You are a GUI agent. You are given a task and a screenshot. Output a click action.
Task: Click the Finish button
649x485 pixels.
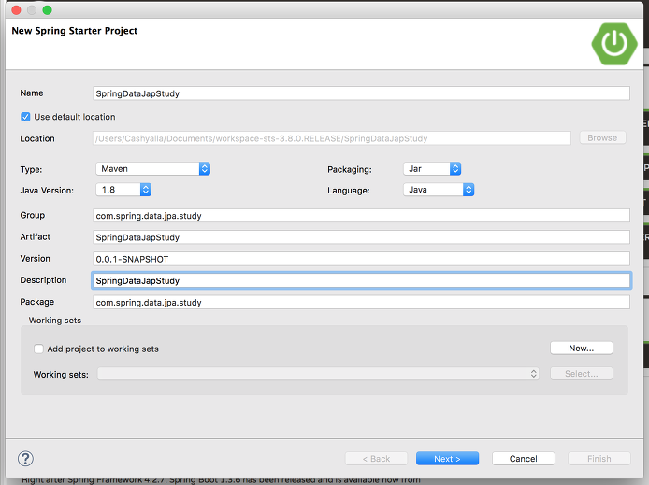599,459
